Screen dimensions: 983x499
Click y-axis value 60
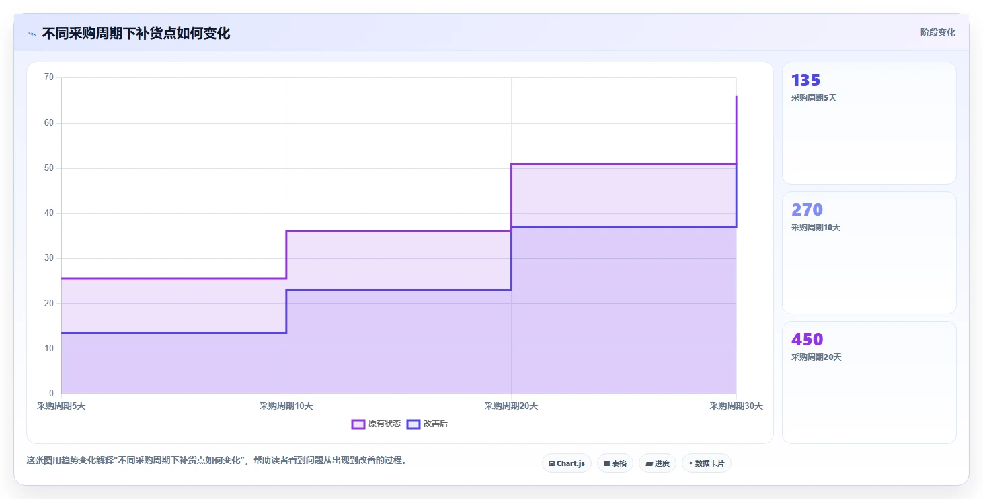click(x=48, y=123)
